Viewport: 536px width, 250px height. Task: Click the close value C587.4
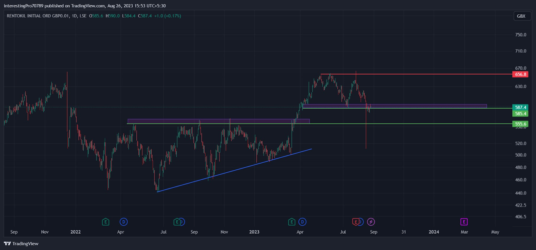pos(145,16)
